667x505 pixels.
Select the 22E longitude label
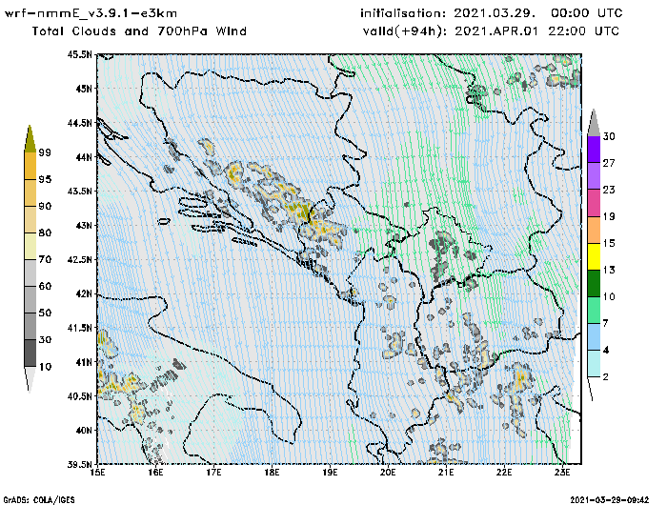pos(504,473)
